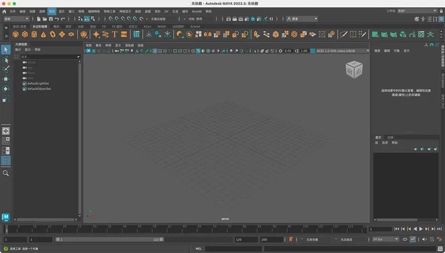Viewport: 445px width, 253px height.
Task: Click the time range slider bar
Action: tap(109, 239)
